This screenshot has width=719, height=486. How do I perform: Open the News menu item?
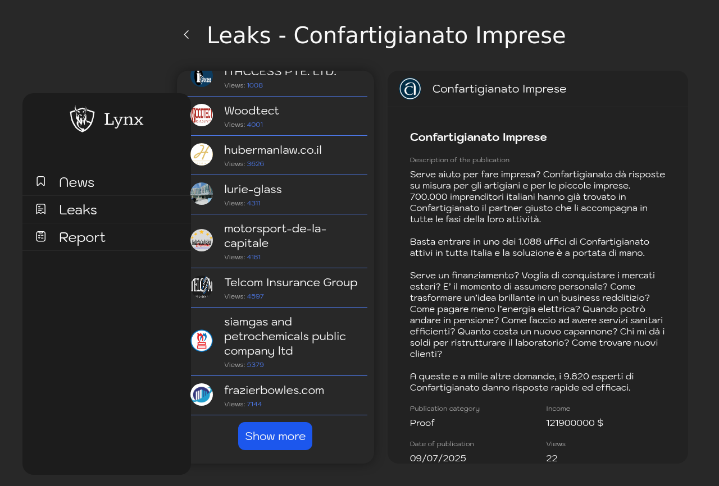pos(107,182)
